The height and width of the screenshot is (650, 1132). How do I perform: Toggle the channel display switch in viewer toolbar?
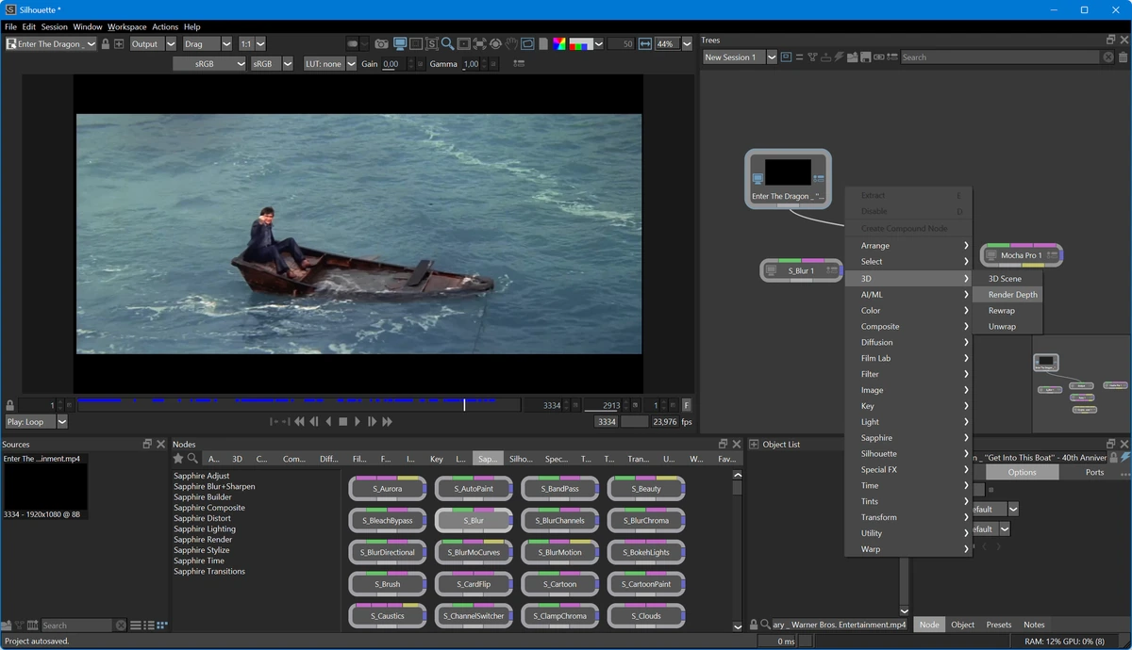pos(353,43)
